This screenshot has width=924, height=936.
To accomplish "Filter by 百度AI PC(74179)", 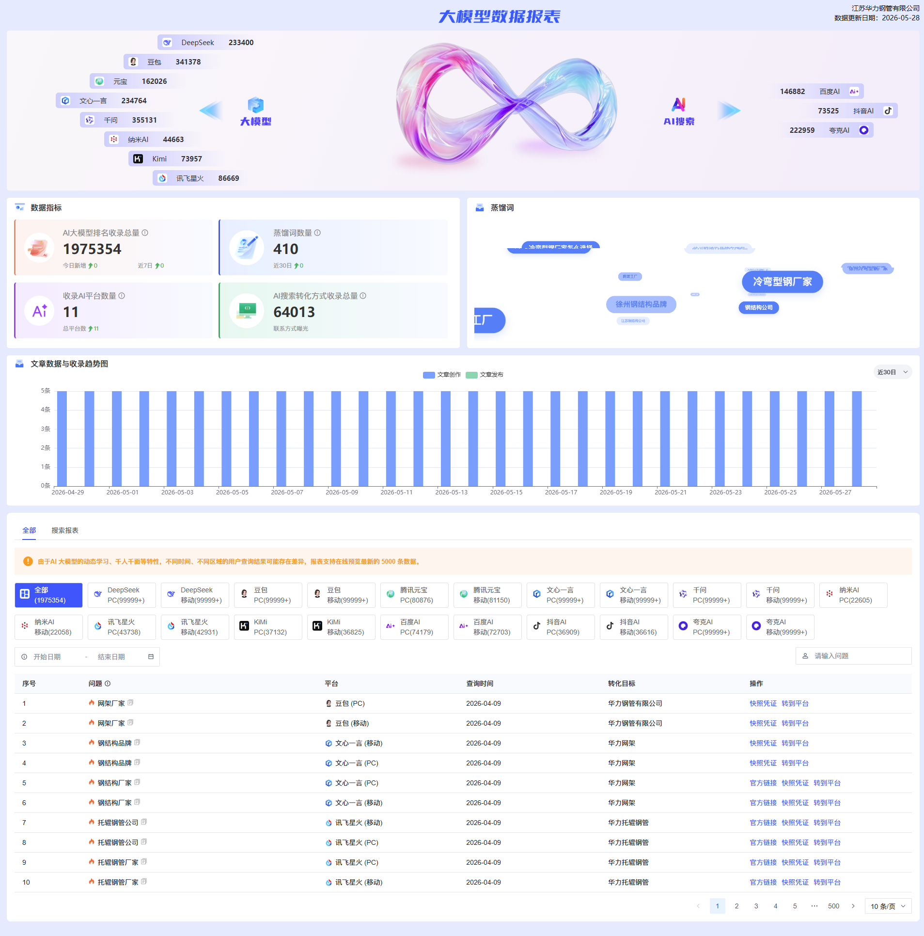I will (414, 627).
